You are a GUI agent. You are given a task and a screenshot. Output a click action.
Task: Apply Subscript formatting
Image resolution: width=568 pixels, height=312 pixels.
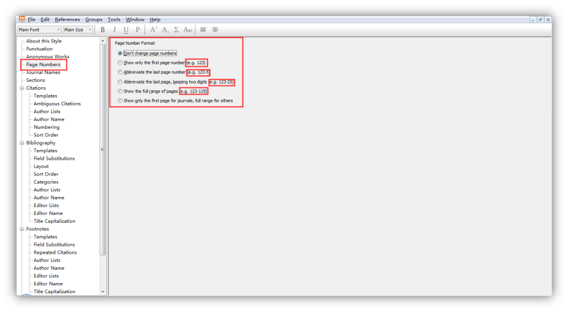coord(165,30)
